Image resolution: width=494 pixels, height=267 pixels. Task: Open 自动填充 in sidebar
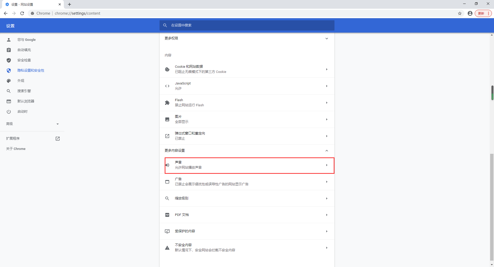pos(32,50)
